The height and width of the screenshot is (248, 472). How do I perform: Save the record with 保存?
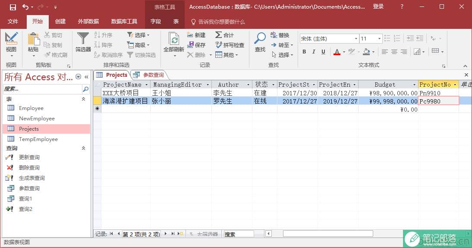[x=196, y=45]
